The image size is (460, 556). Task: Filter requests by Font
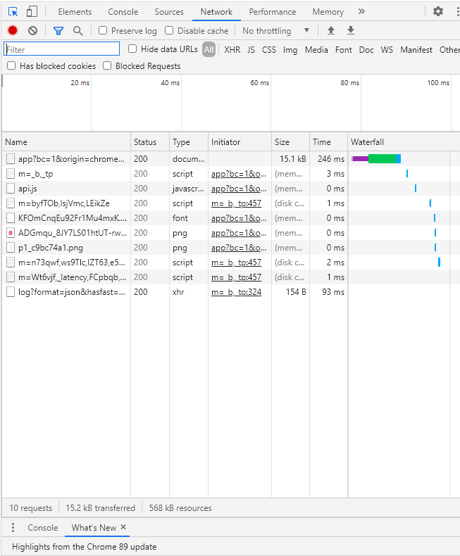(x=344, y=50)
